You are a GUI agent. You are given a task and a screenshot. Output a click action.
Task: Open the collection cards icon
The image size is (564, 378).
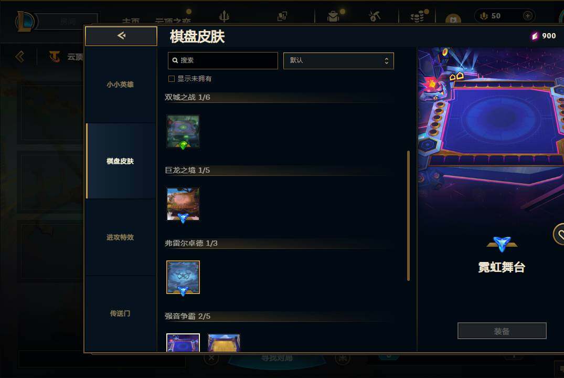(x=282, y=16)
